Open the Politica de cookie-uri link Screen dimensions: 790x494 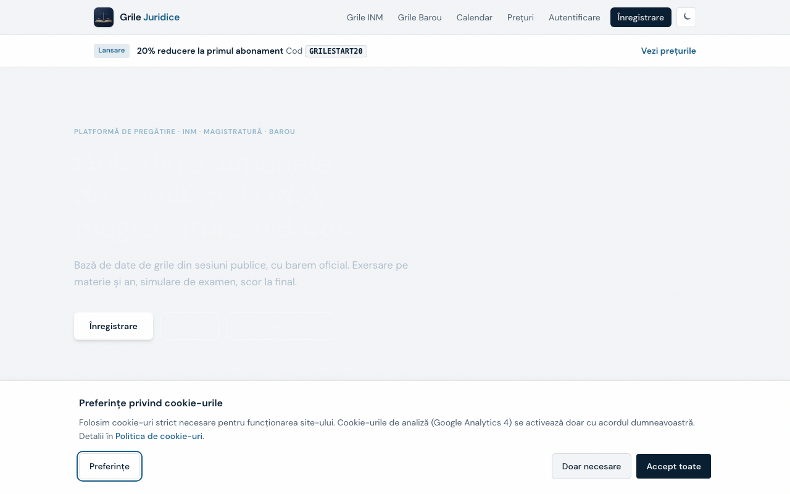(x=159, y=436)
